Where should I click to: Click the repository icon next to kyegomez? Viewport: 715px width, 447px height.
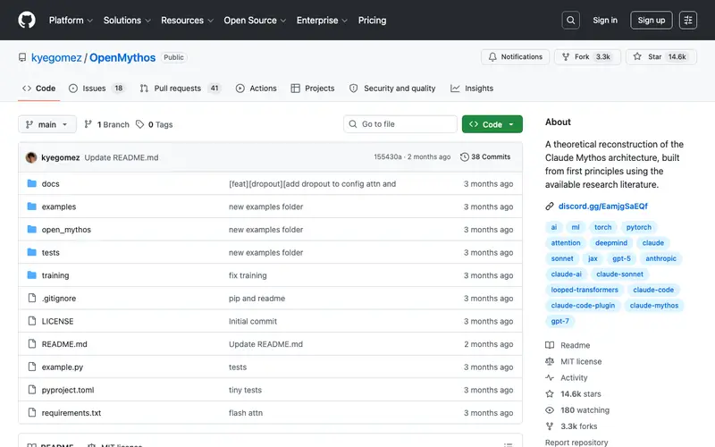tap(22, 57)
